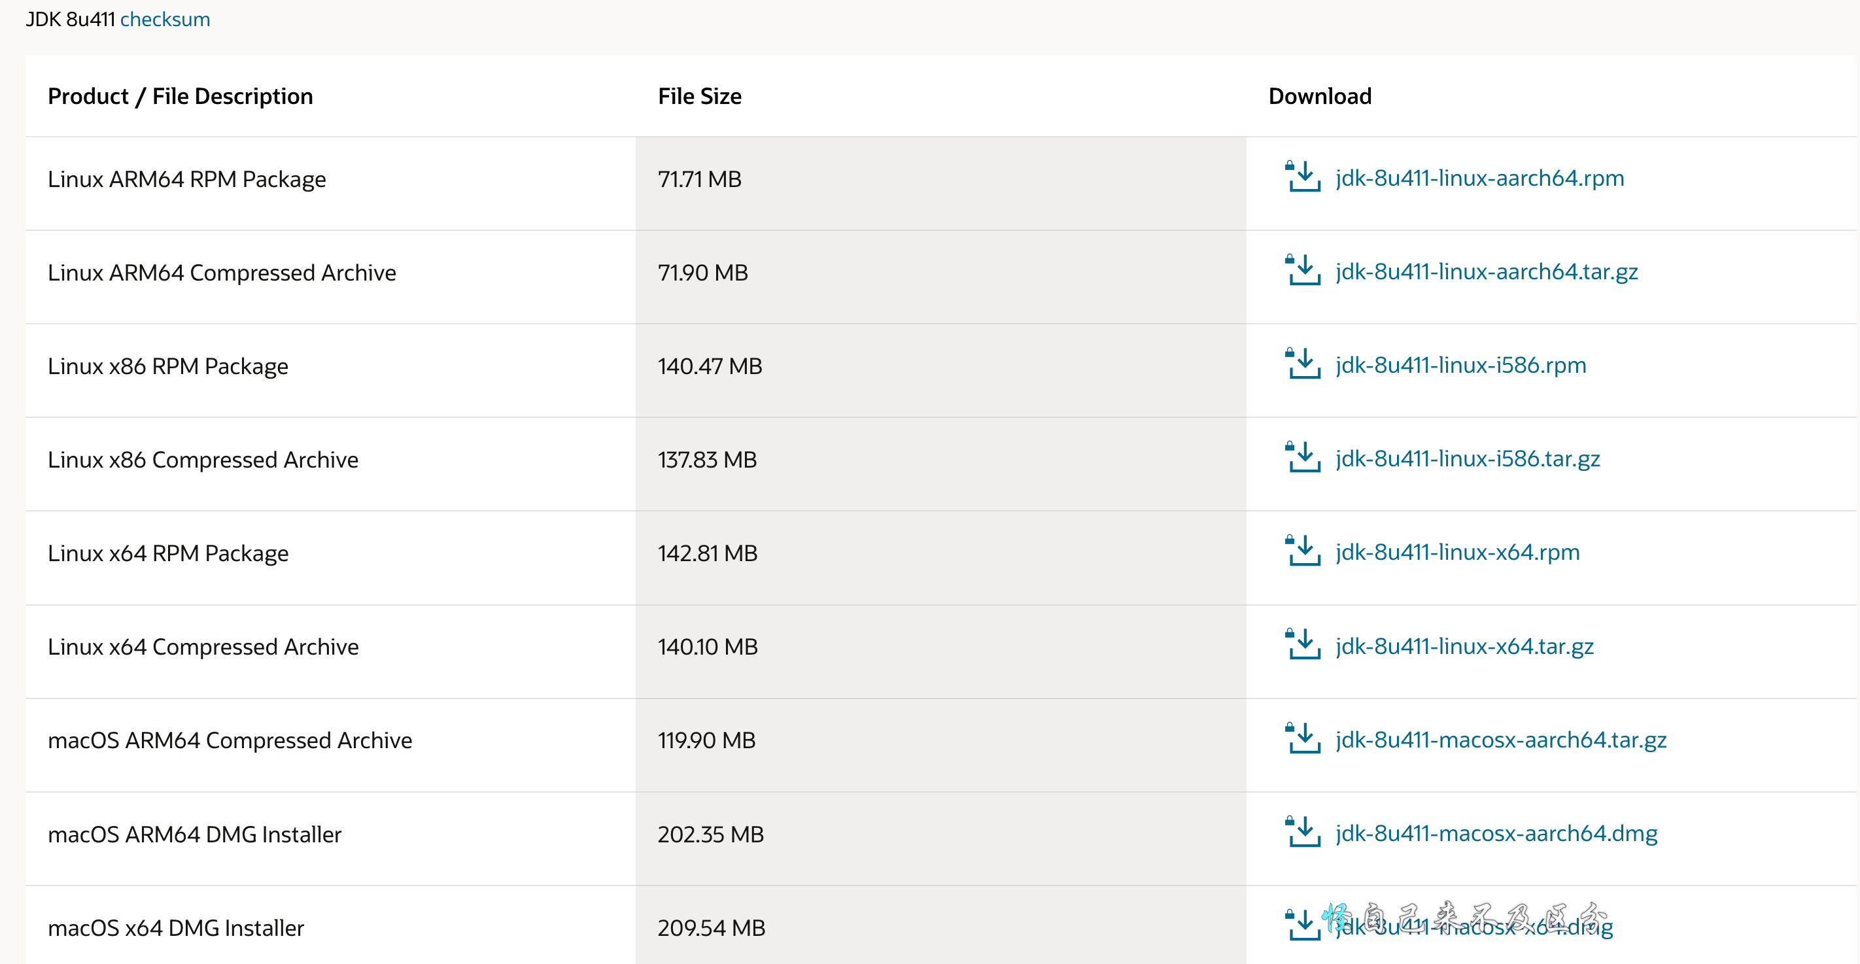1860x964 pixels.
Task: Select the 71.90 MB file size
Action: (x=702, y=272)
